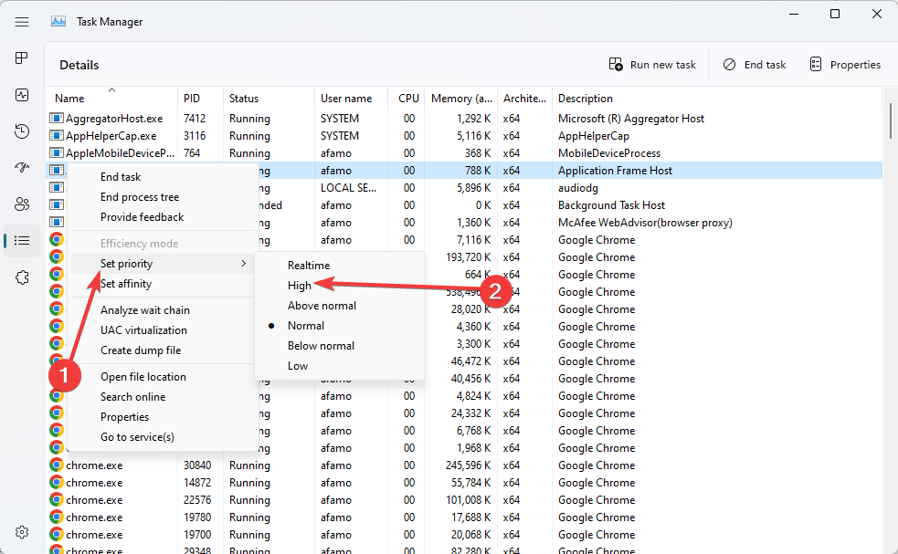Open the Processes page icon in sidebar
Viewport: 898px width, 554px height.
(x=22, y=57)
